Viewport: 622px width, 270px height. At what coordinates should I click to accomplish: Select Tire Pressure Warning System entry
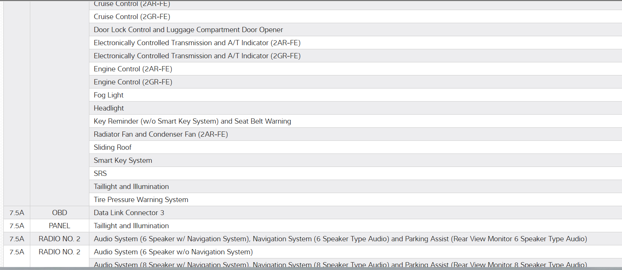click(141, 200)
